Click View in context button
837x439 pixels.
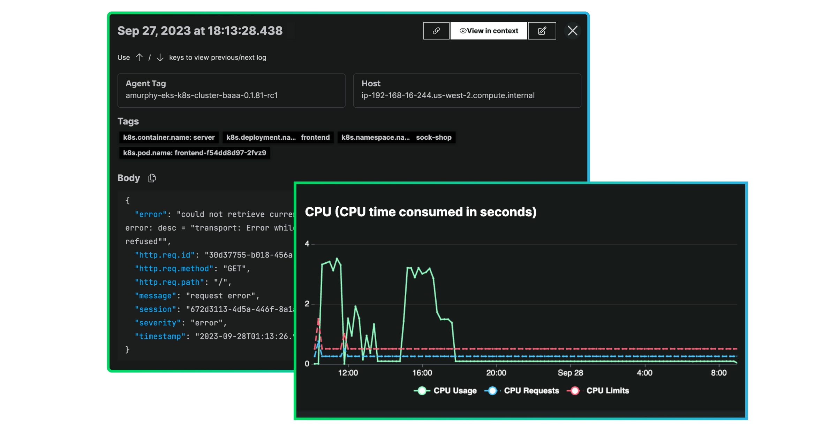(489, 31)
